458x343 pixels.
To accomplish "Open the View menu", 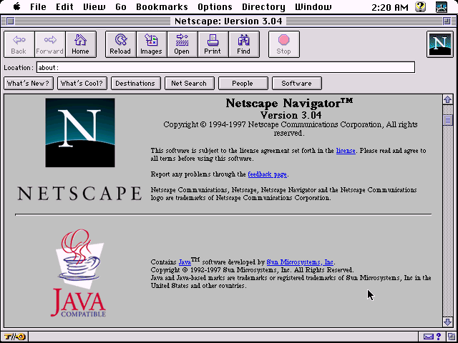I will coord(94,7).
